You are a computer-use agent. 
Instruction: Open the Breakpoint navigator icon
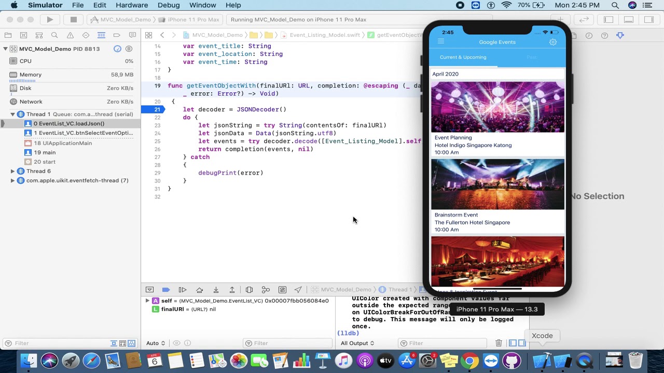pos(117,35)
